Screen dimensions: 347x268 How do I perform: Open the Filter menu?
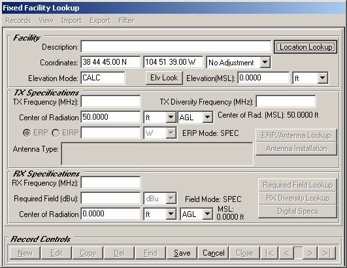[x=126, y=20]
